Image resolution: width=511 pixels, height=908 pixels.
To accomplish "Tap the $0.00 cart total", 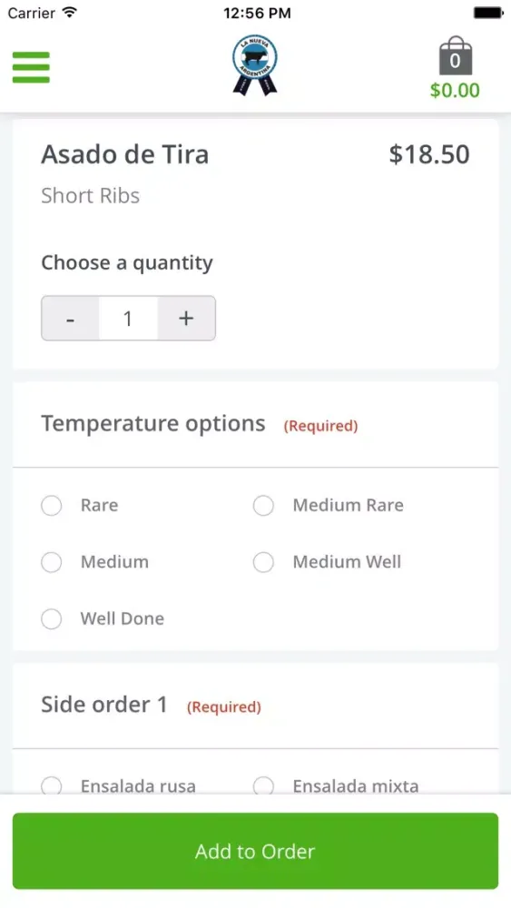I will (455, 90).
